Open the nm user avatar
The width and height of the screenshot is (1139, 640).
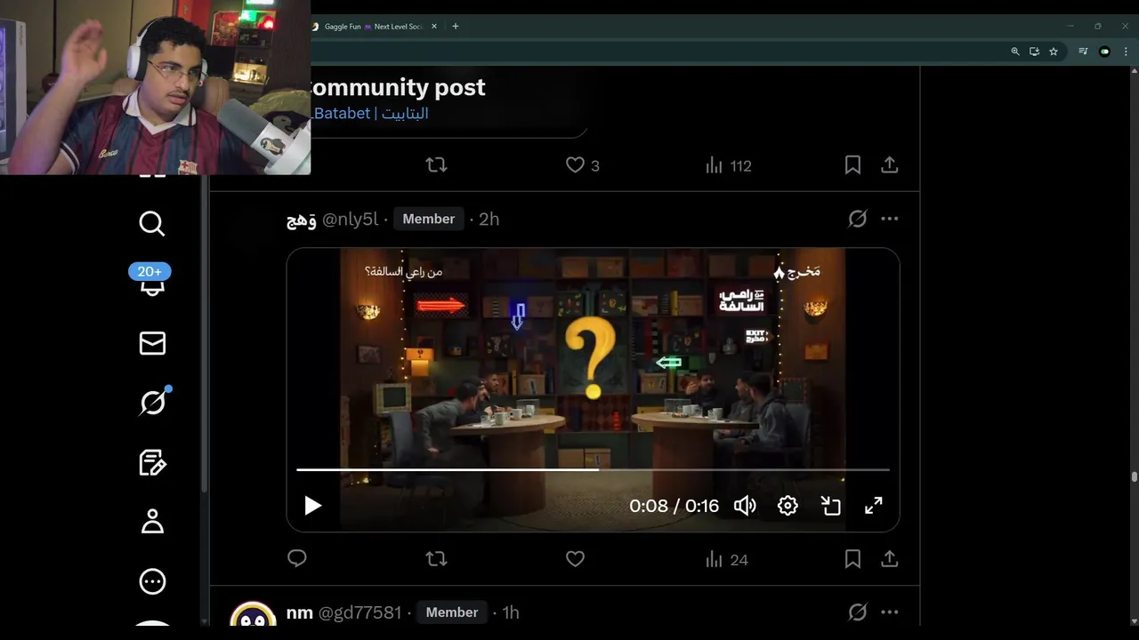253,614
